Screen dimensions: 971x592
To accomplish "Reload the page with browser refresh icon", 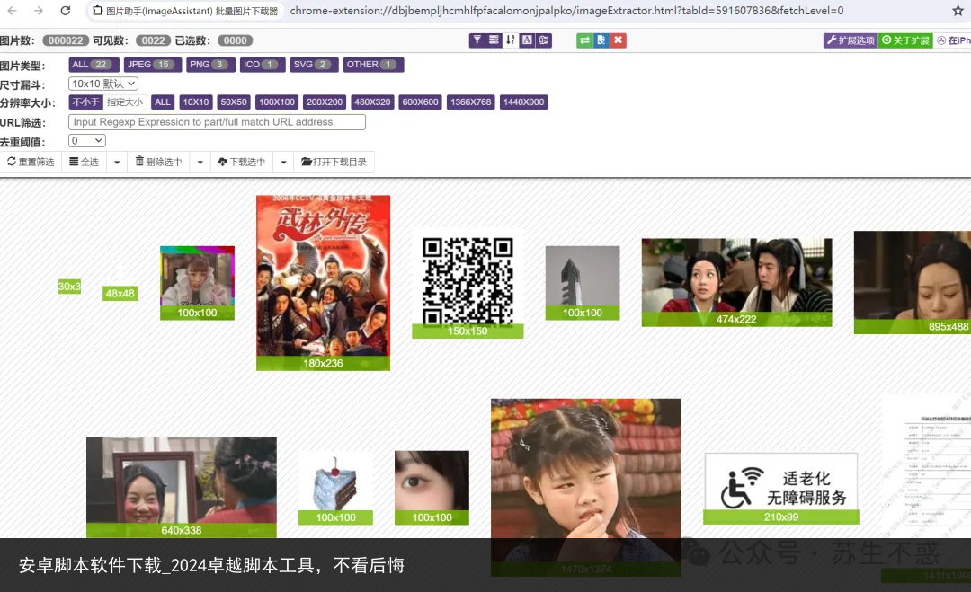I will coord(66,11).
